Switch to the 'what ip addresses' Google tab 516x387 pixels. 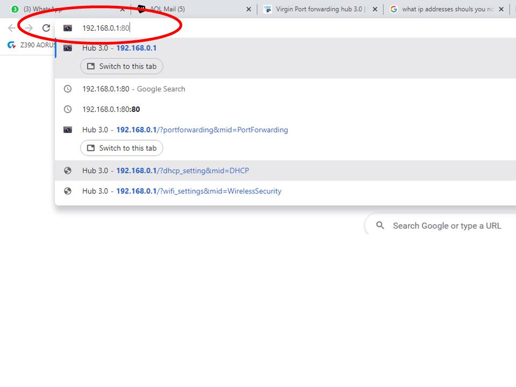pyautogui.click(x=443, y=9)
